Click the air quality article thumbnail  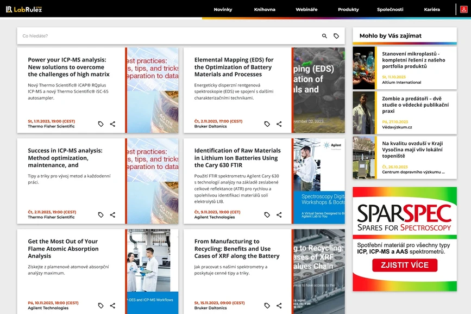click(364, 158)
